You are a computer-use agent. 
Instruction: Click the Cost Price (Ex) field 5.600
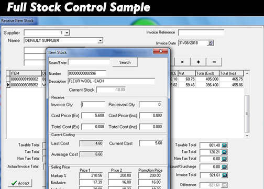click(93, 115)
